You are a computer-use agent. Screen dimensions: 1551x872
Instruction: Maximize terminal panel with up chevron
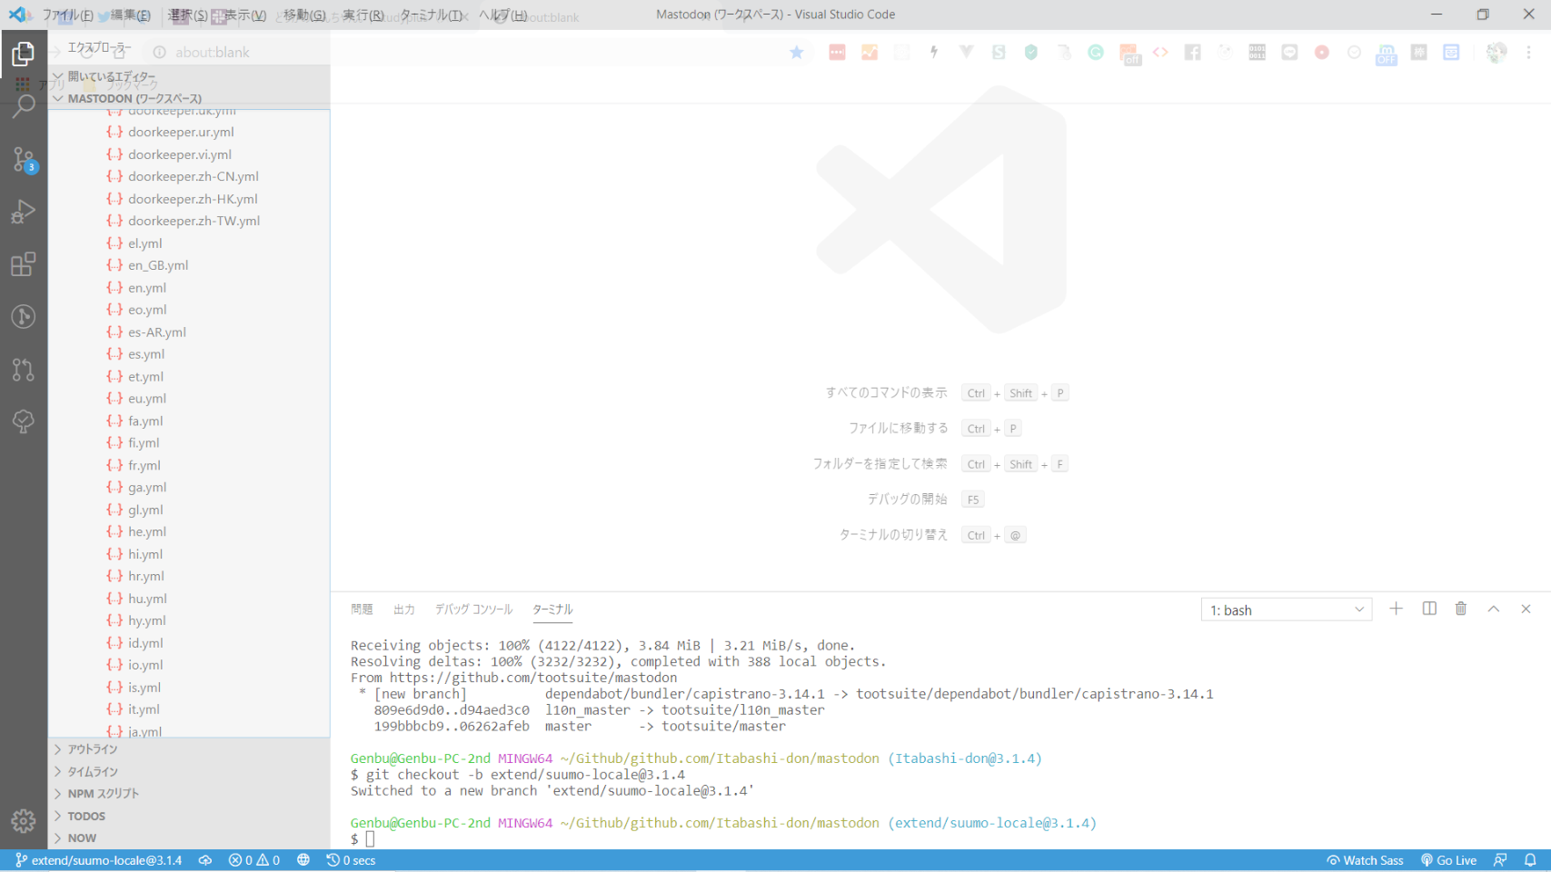(1494, 609)
